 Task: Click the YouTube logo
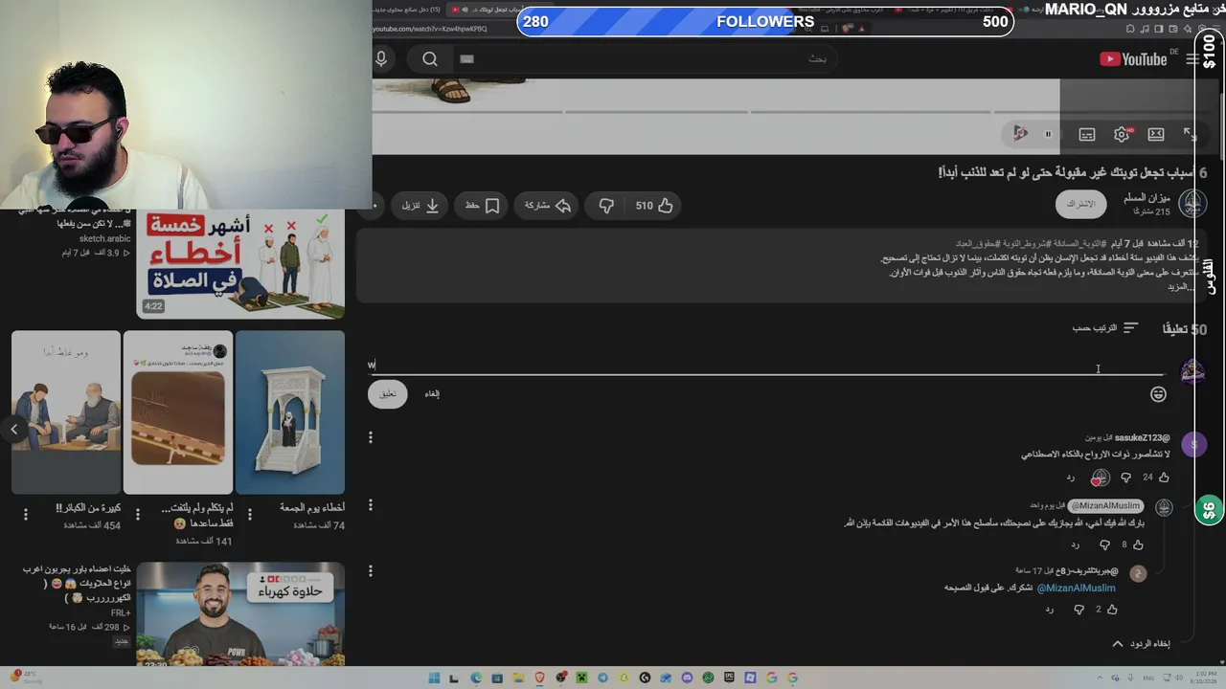click(x=1133, y=59)
